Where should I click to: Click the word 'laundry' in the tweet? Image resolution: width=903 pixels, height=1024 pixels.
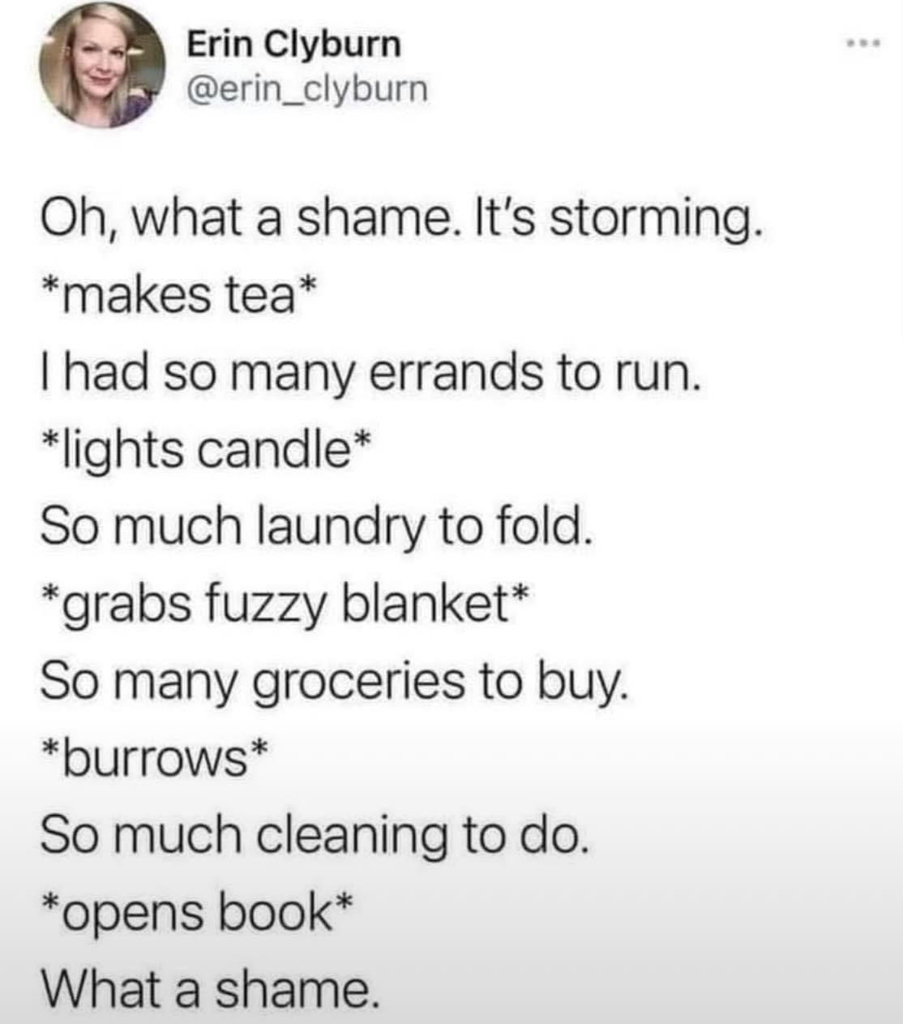[340, 529]
